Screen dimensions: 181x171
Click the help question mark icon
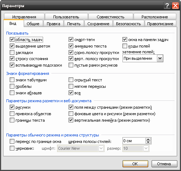167,6
